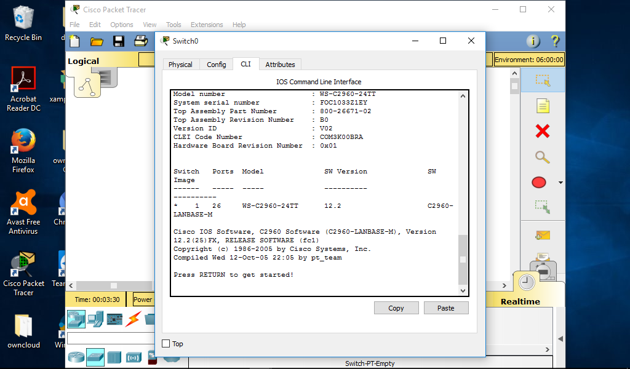Image resolution: width=630 pixels, height=369 pixels.
Task: Open the network information icon
Action: [533, 41]
